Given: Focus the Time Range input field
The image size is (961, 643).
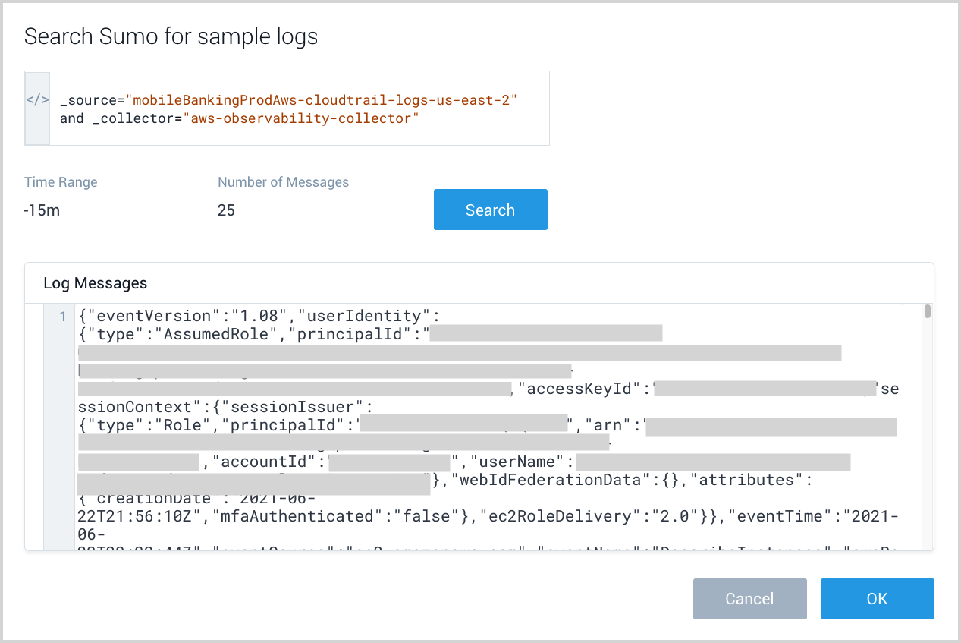Looking at the screenshot, I should click(x=111, y=210).
